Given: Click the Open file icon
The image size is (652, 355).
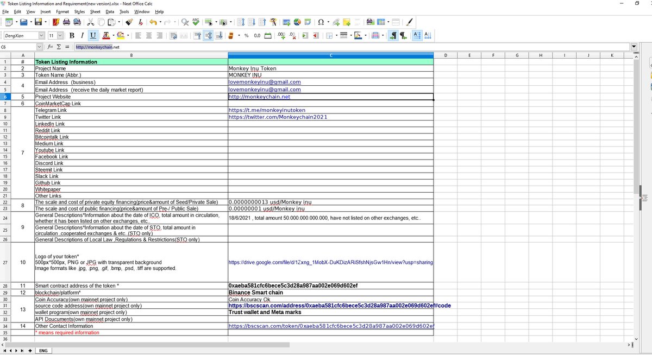Looking at the screenshot, I should (24, 22).
